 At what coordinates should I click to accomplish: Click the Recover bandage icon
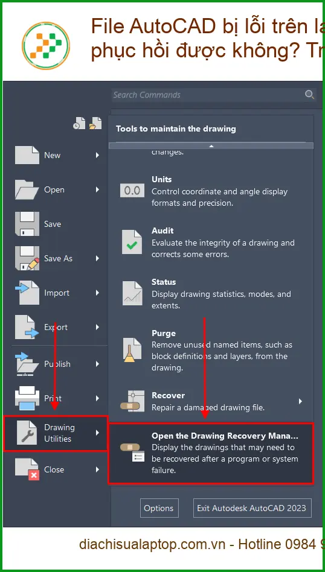click(132, 401)
